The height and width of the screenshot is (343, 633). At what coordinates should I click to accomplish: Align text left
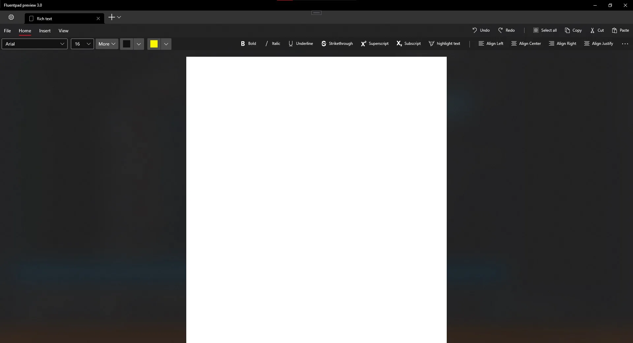(491, 44)
